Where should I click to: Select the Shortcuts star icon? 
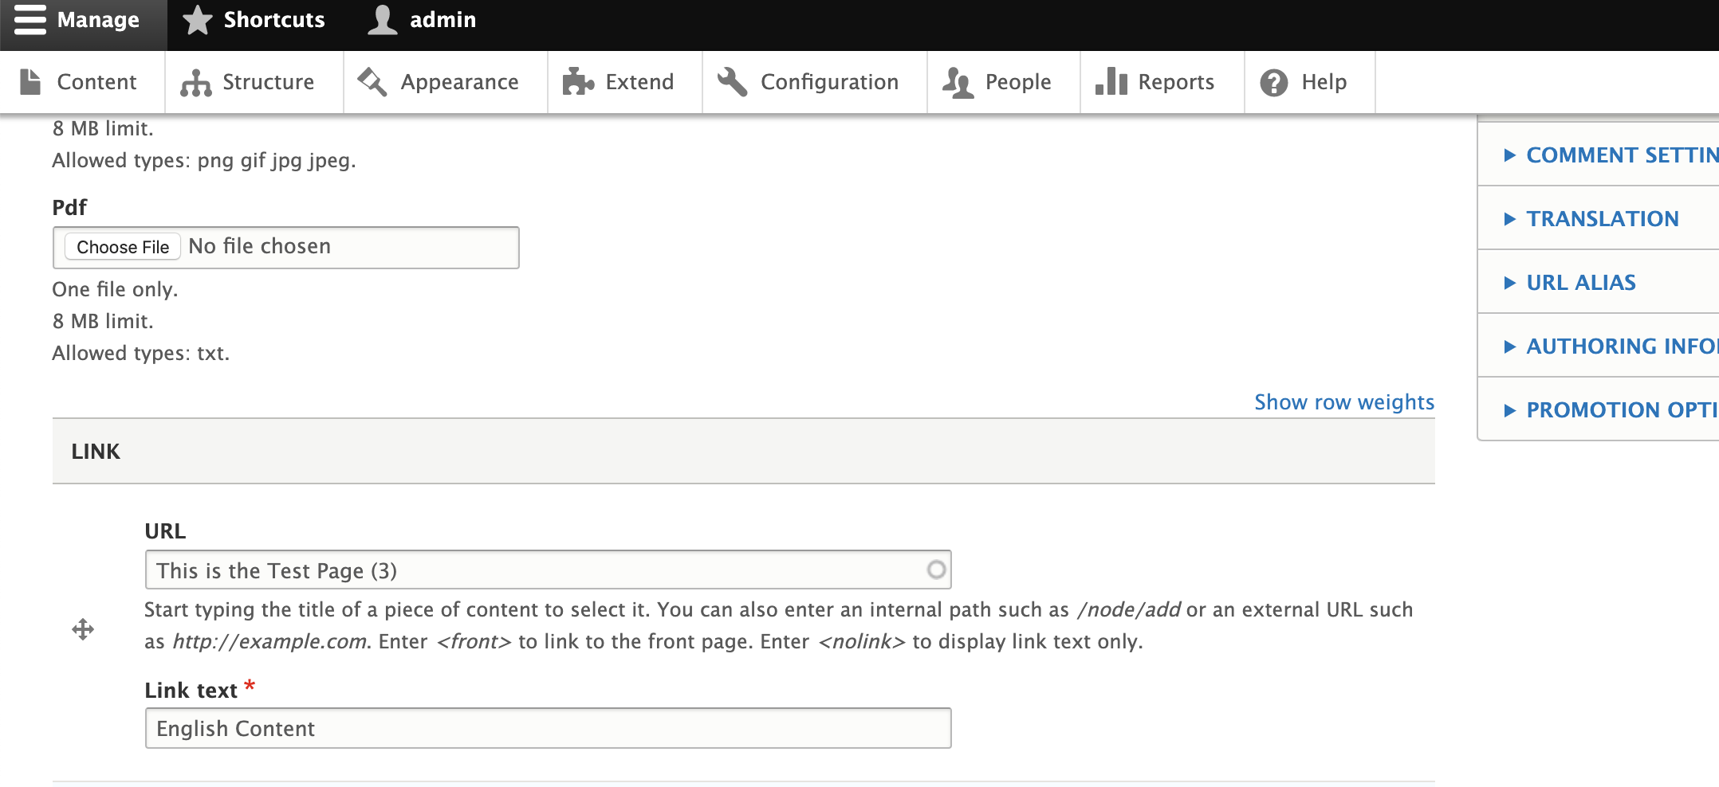tap(196, 20)
